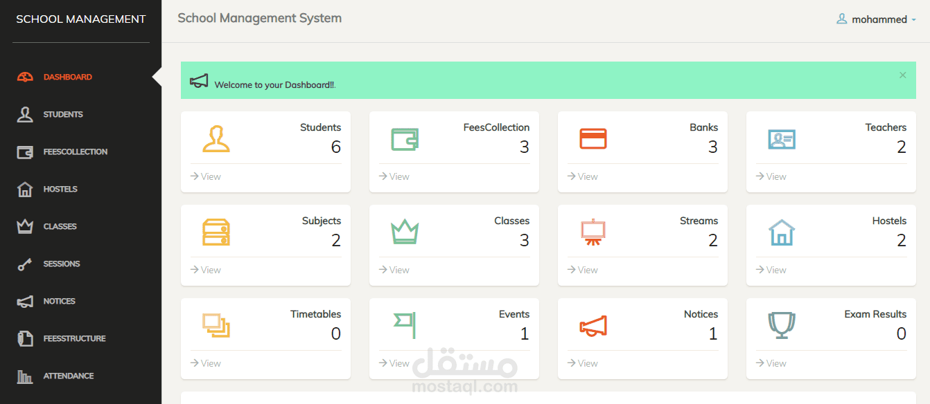
Task: Open View link on Teachers card
Action: 771,176
